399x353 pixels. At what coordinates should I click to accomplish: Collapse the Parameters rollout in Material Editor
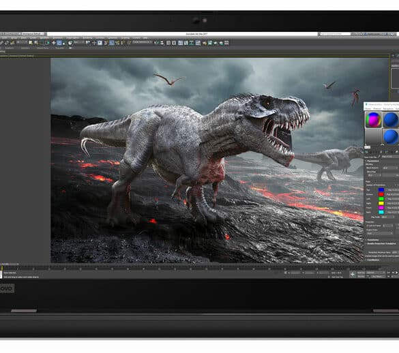373,161
